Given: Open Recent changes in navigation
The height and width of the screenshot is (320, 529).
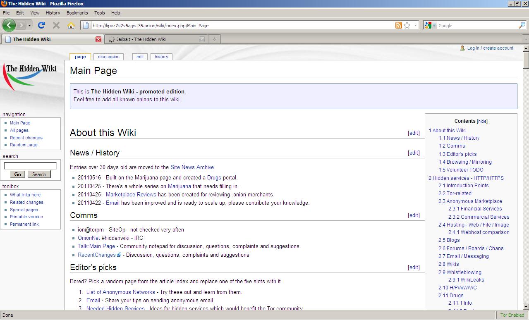Looking at the screenshot, I should [26, 138].
